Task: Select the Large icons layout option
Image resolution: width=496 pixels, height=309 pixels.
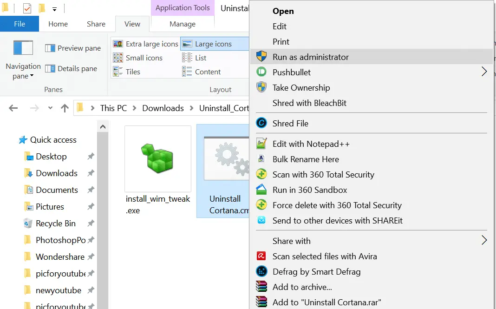Action: (215, 44)
